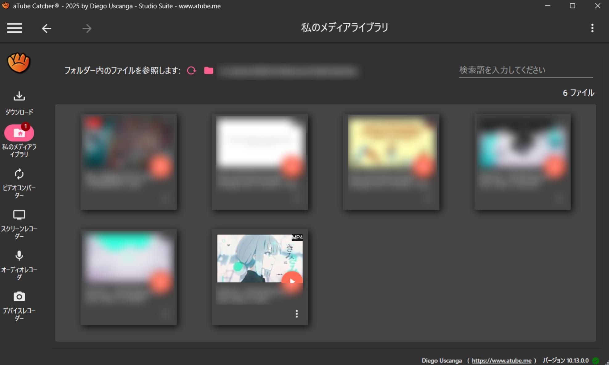Open three-dot menu on the MP4 video card
This screenshot has height=365, width=609.
[x=296, y=314]
